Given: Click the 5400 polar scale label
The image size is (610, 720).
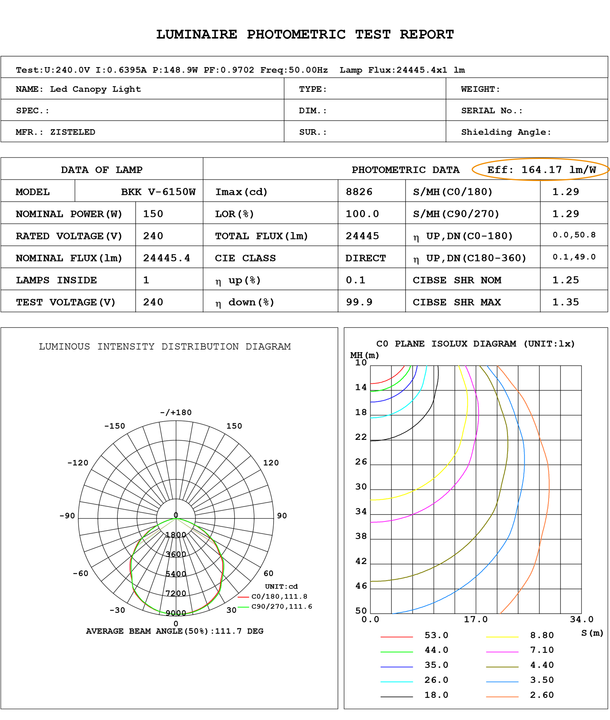Looking at the screenshot, I should 176,574.
